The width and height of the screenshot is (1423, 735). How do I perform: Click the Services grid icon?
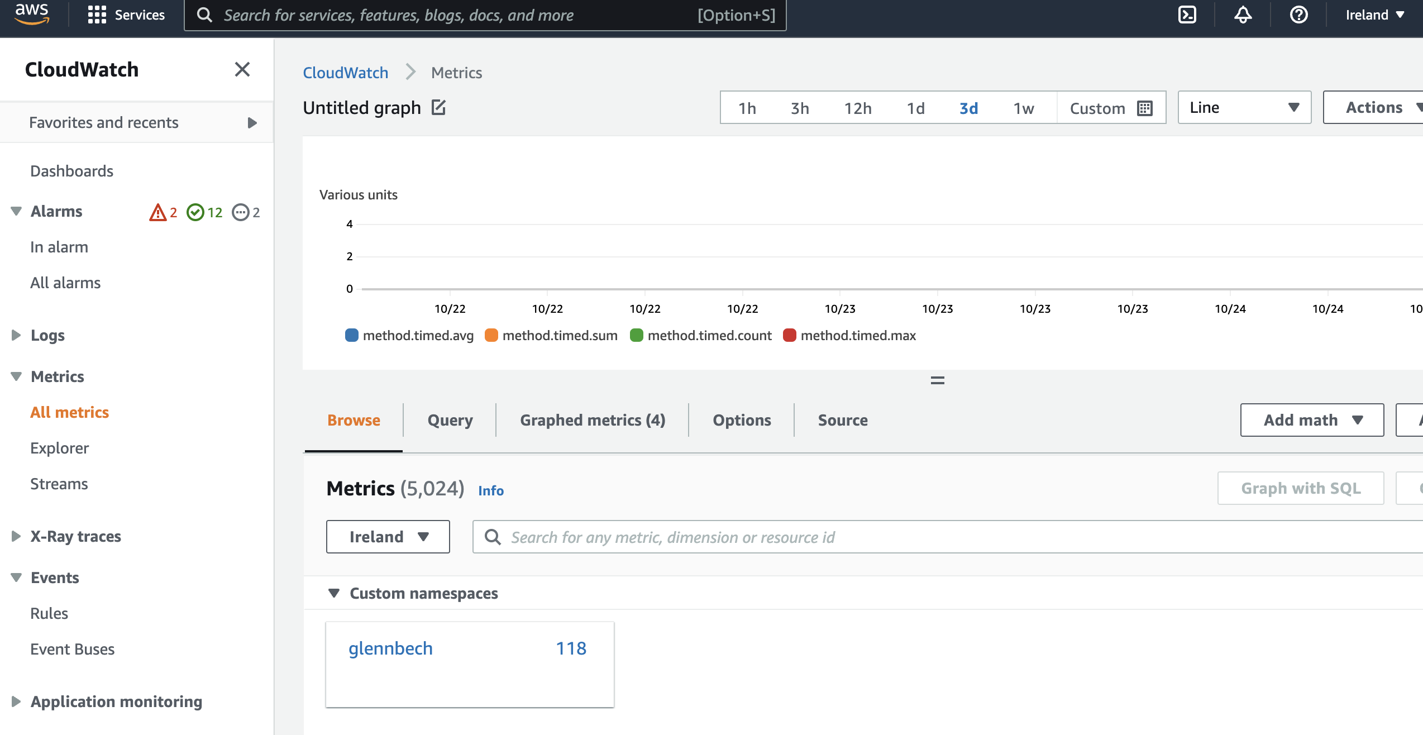(x=97, y=15)
